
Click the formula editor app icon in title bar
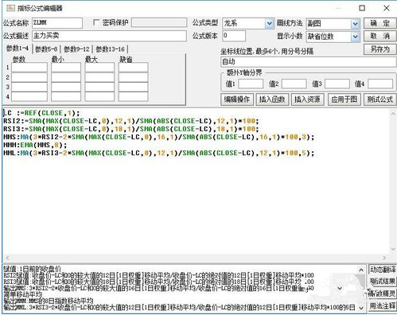click(x=10, y=8)
